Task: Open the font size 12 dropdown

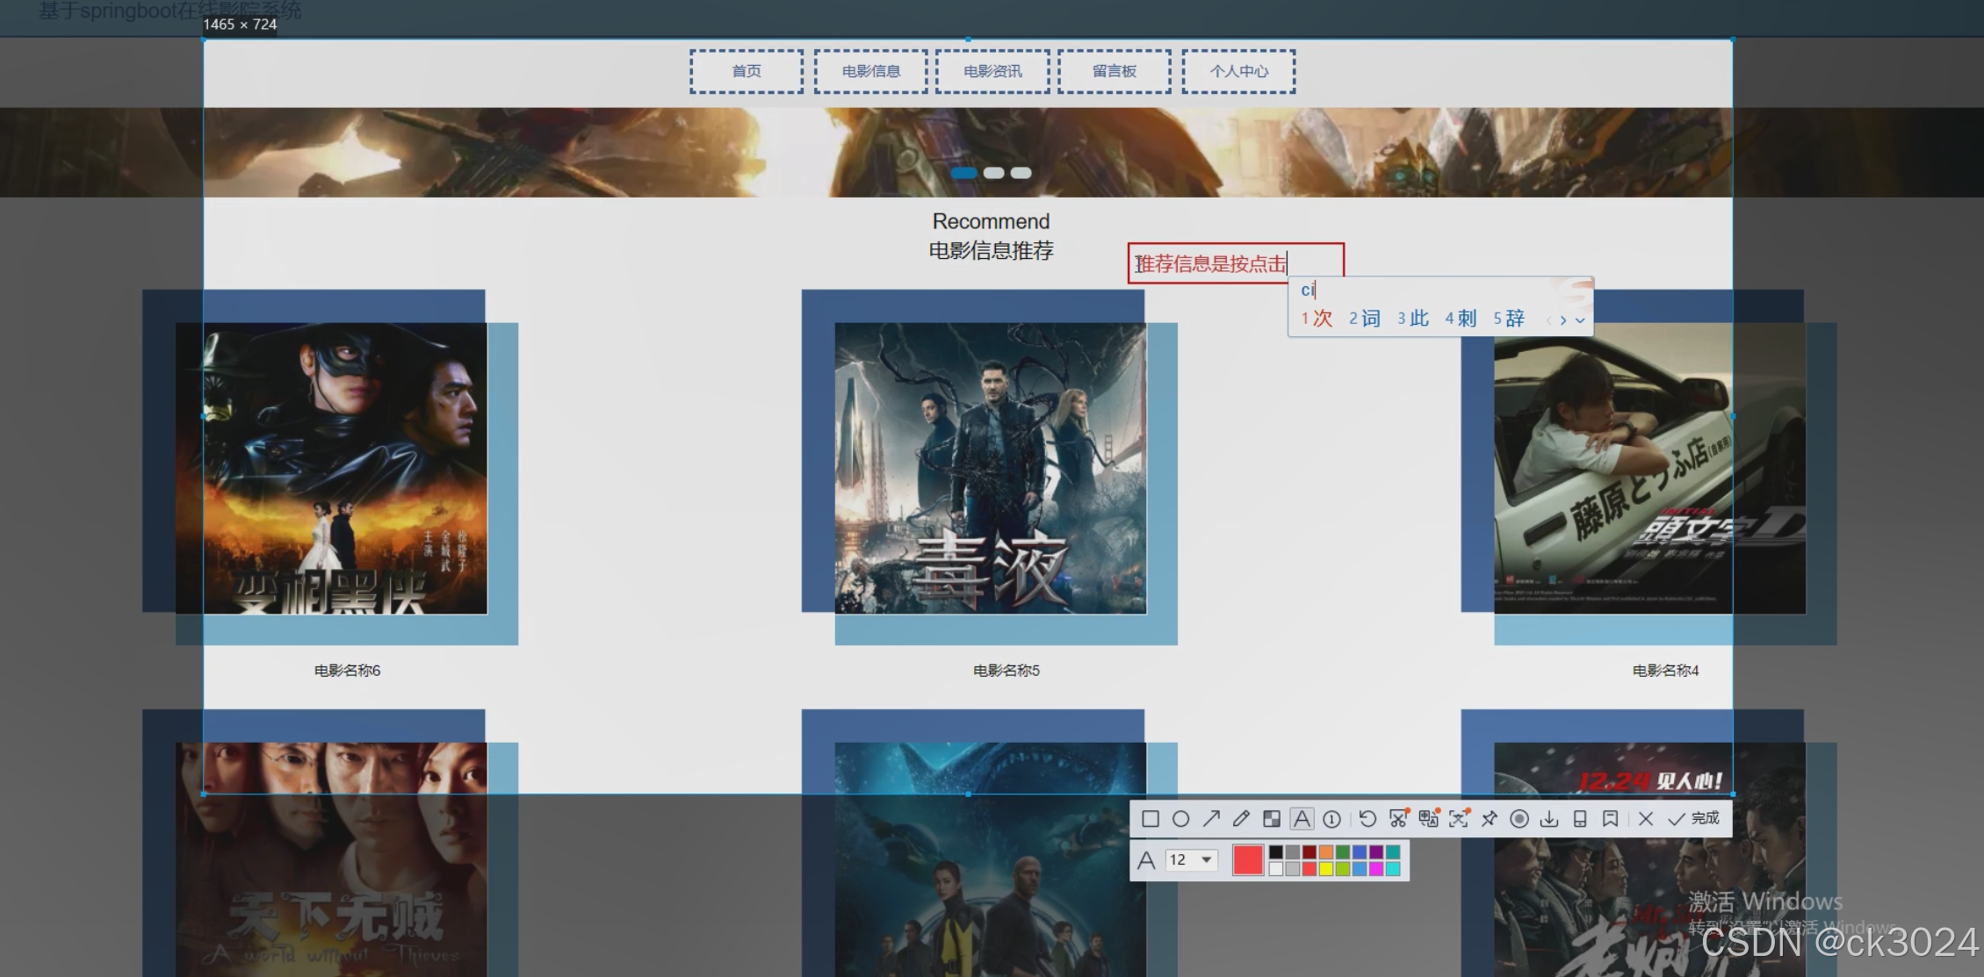Action: click(x=1191, y=859)
